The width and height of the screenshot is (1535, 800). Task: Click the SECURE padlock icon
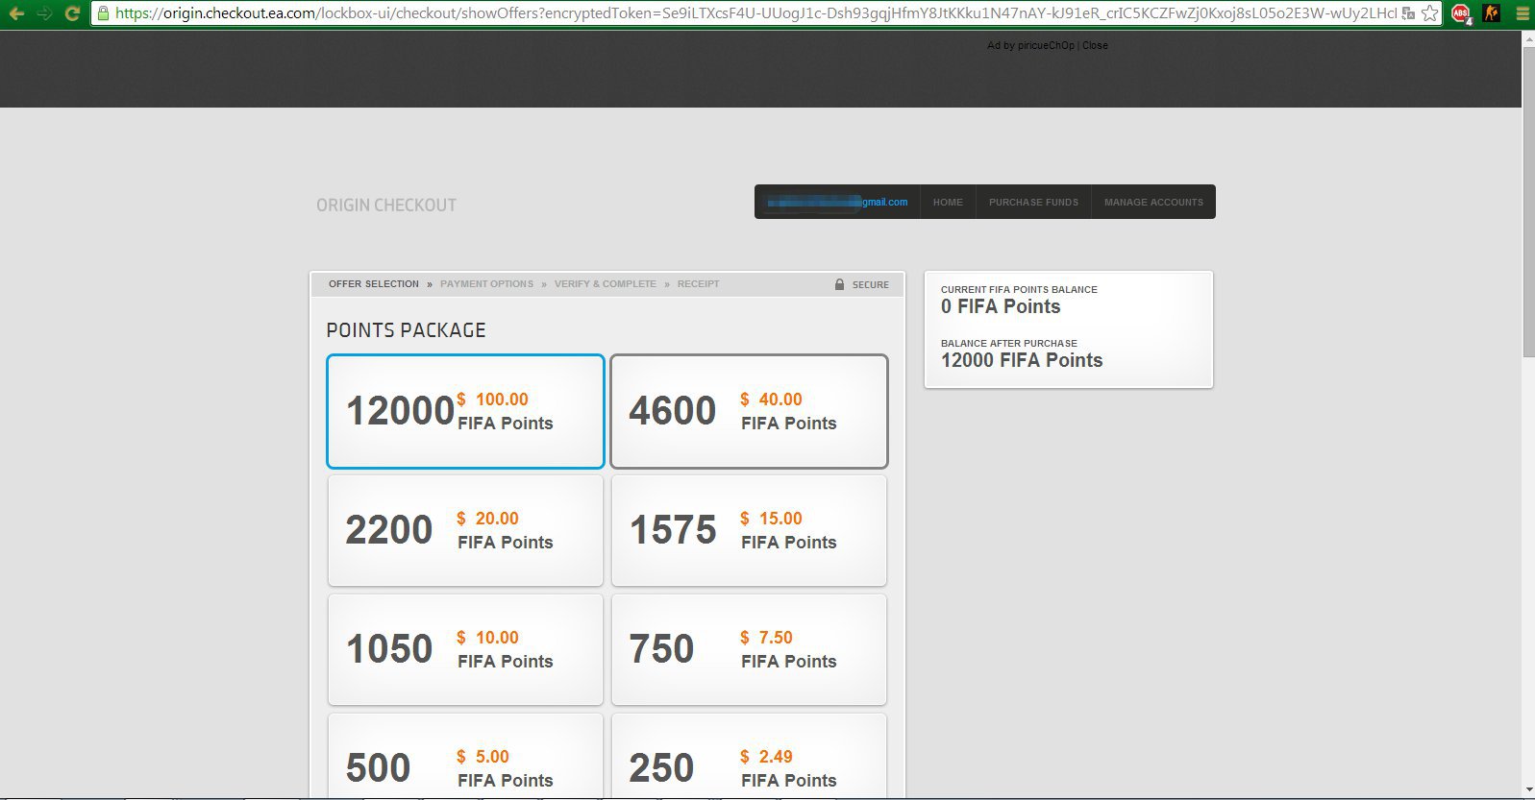click(x=839, y=284)
